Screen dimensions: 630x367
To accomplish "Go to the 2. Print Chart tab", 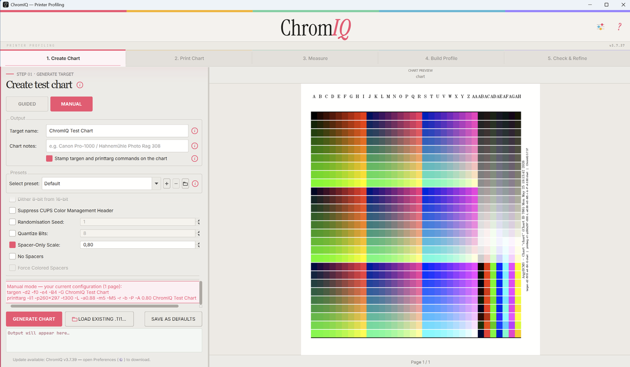I will click(x=189, y=58).
